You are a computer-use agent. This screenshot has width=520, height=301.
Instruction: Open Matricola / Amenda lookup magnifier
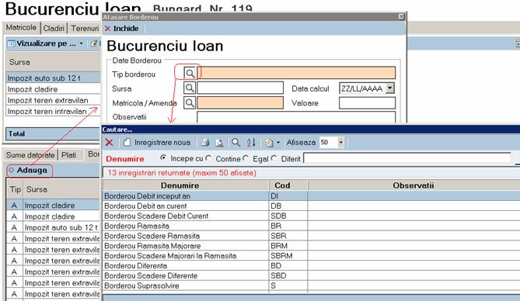click(190, 103)
